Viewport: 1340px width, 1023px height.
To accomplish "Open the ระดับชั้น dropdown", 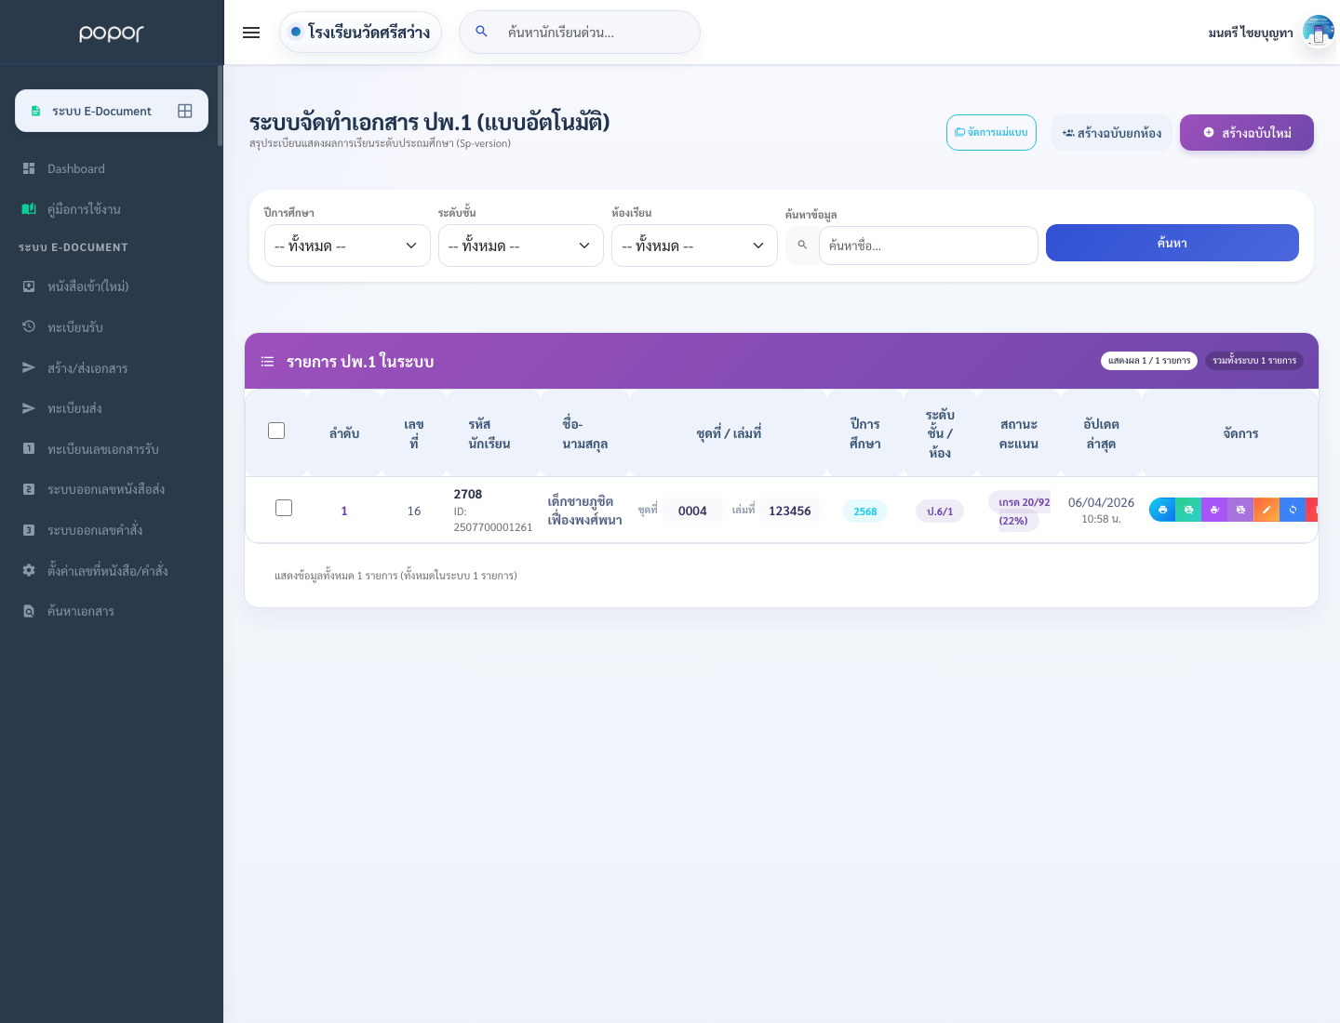I will pyautogui.click(x=521, y=246).
